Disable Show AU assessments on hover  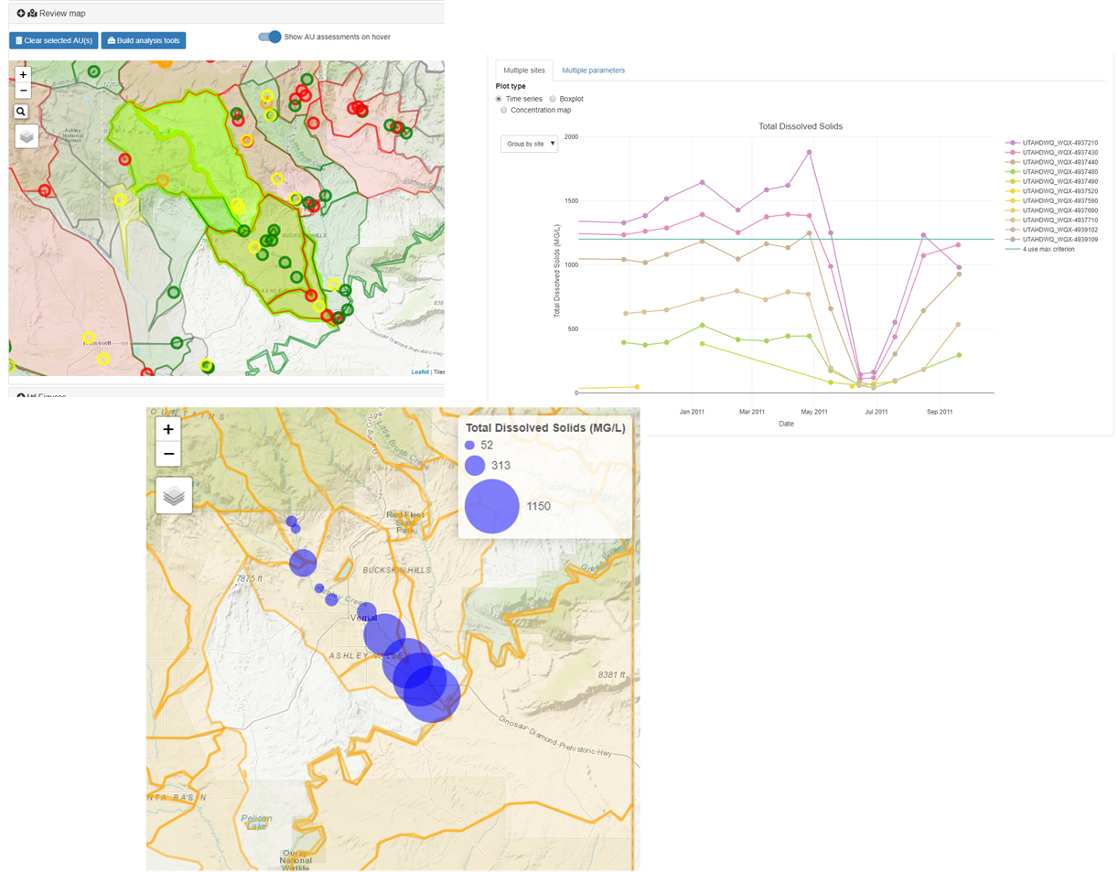tap(268, 36)
